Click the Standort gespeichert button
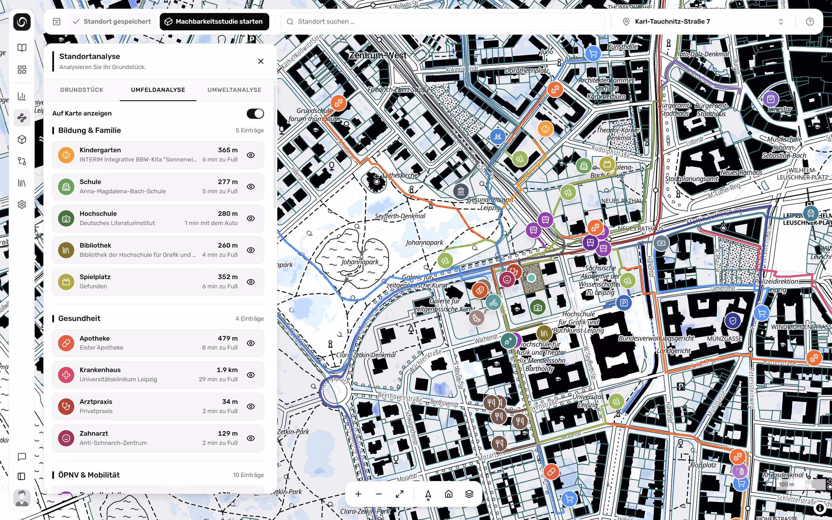Image resolution: width=832 pixels, height=520 pixels. [112, 22]
